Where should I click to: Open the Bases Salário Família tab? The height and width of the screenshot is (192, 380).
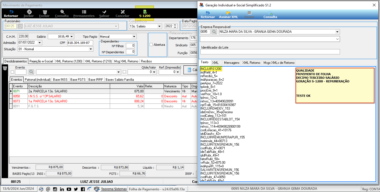pyautogui.click(x=120, y=80)
